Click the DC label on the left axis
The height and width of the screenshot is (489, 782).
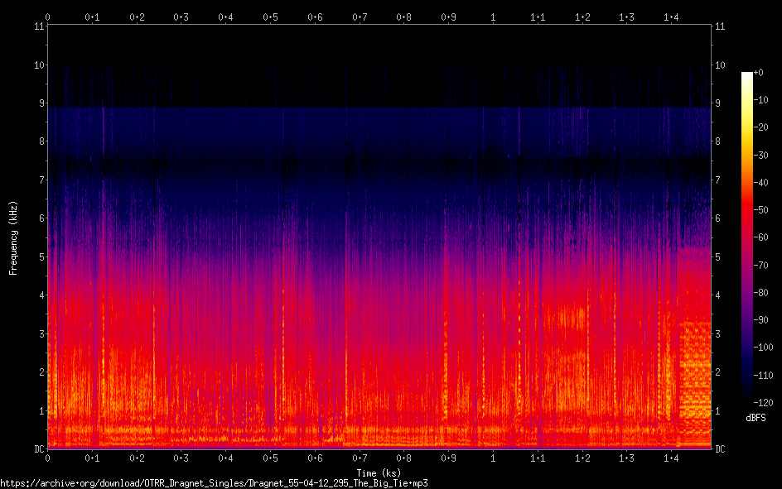[x=37, y=449]
